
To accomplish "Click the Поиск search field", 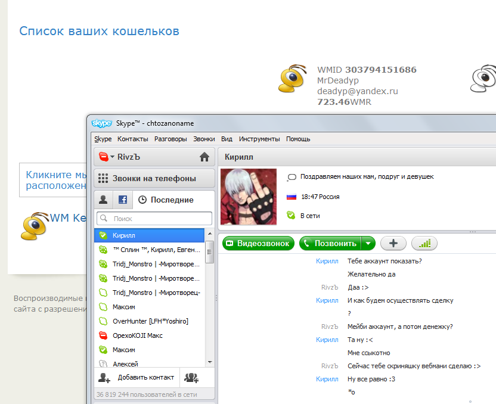I will (x=154, y=219).
